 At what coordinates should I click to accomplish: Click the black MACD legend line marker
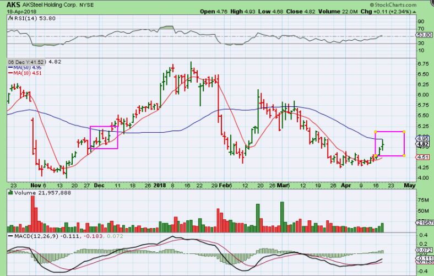[x=10, y=236]
